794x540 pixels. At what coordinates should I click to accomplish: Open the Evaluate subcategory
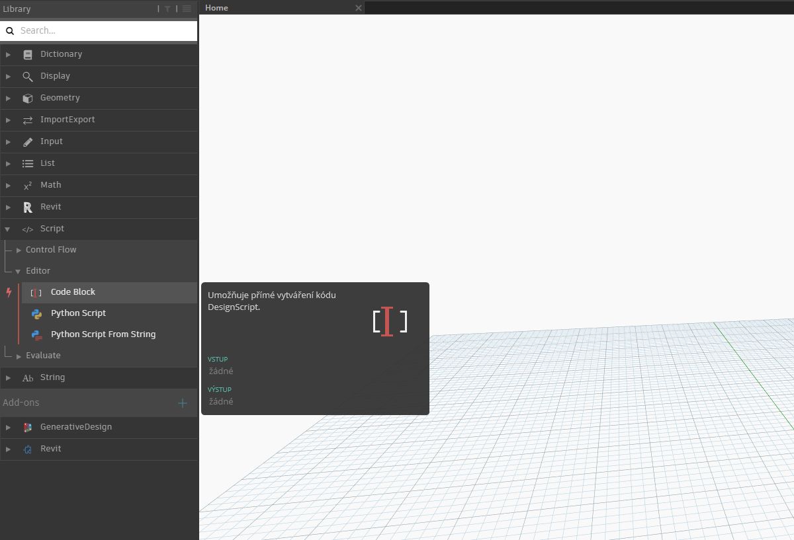[43, 356]
